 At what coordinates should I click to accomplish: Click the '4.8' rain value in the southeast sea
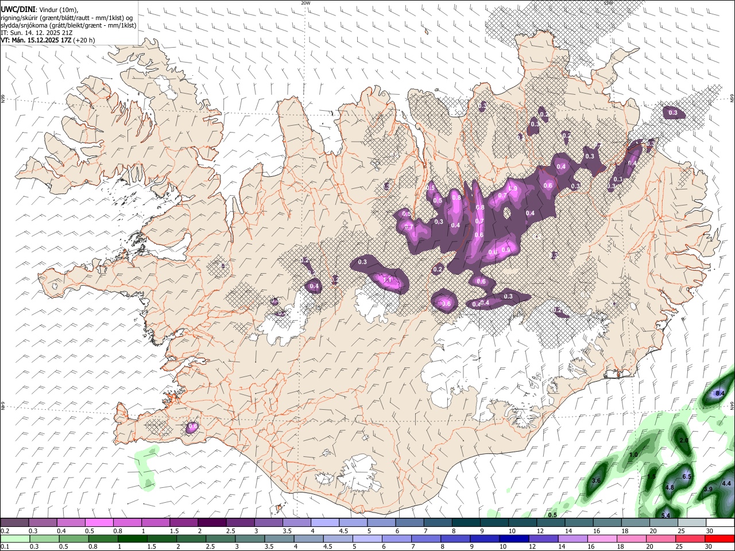(670, 488)
